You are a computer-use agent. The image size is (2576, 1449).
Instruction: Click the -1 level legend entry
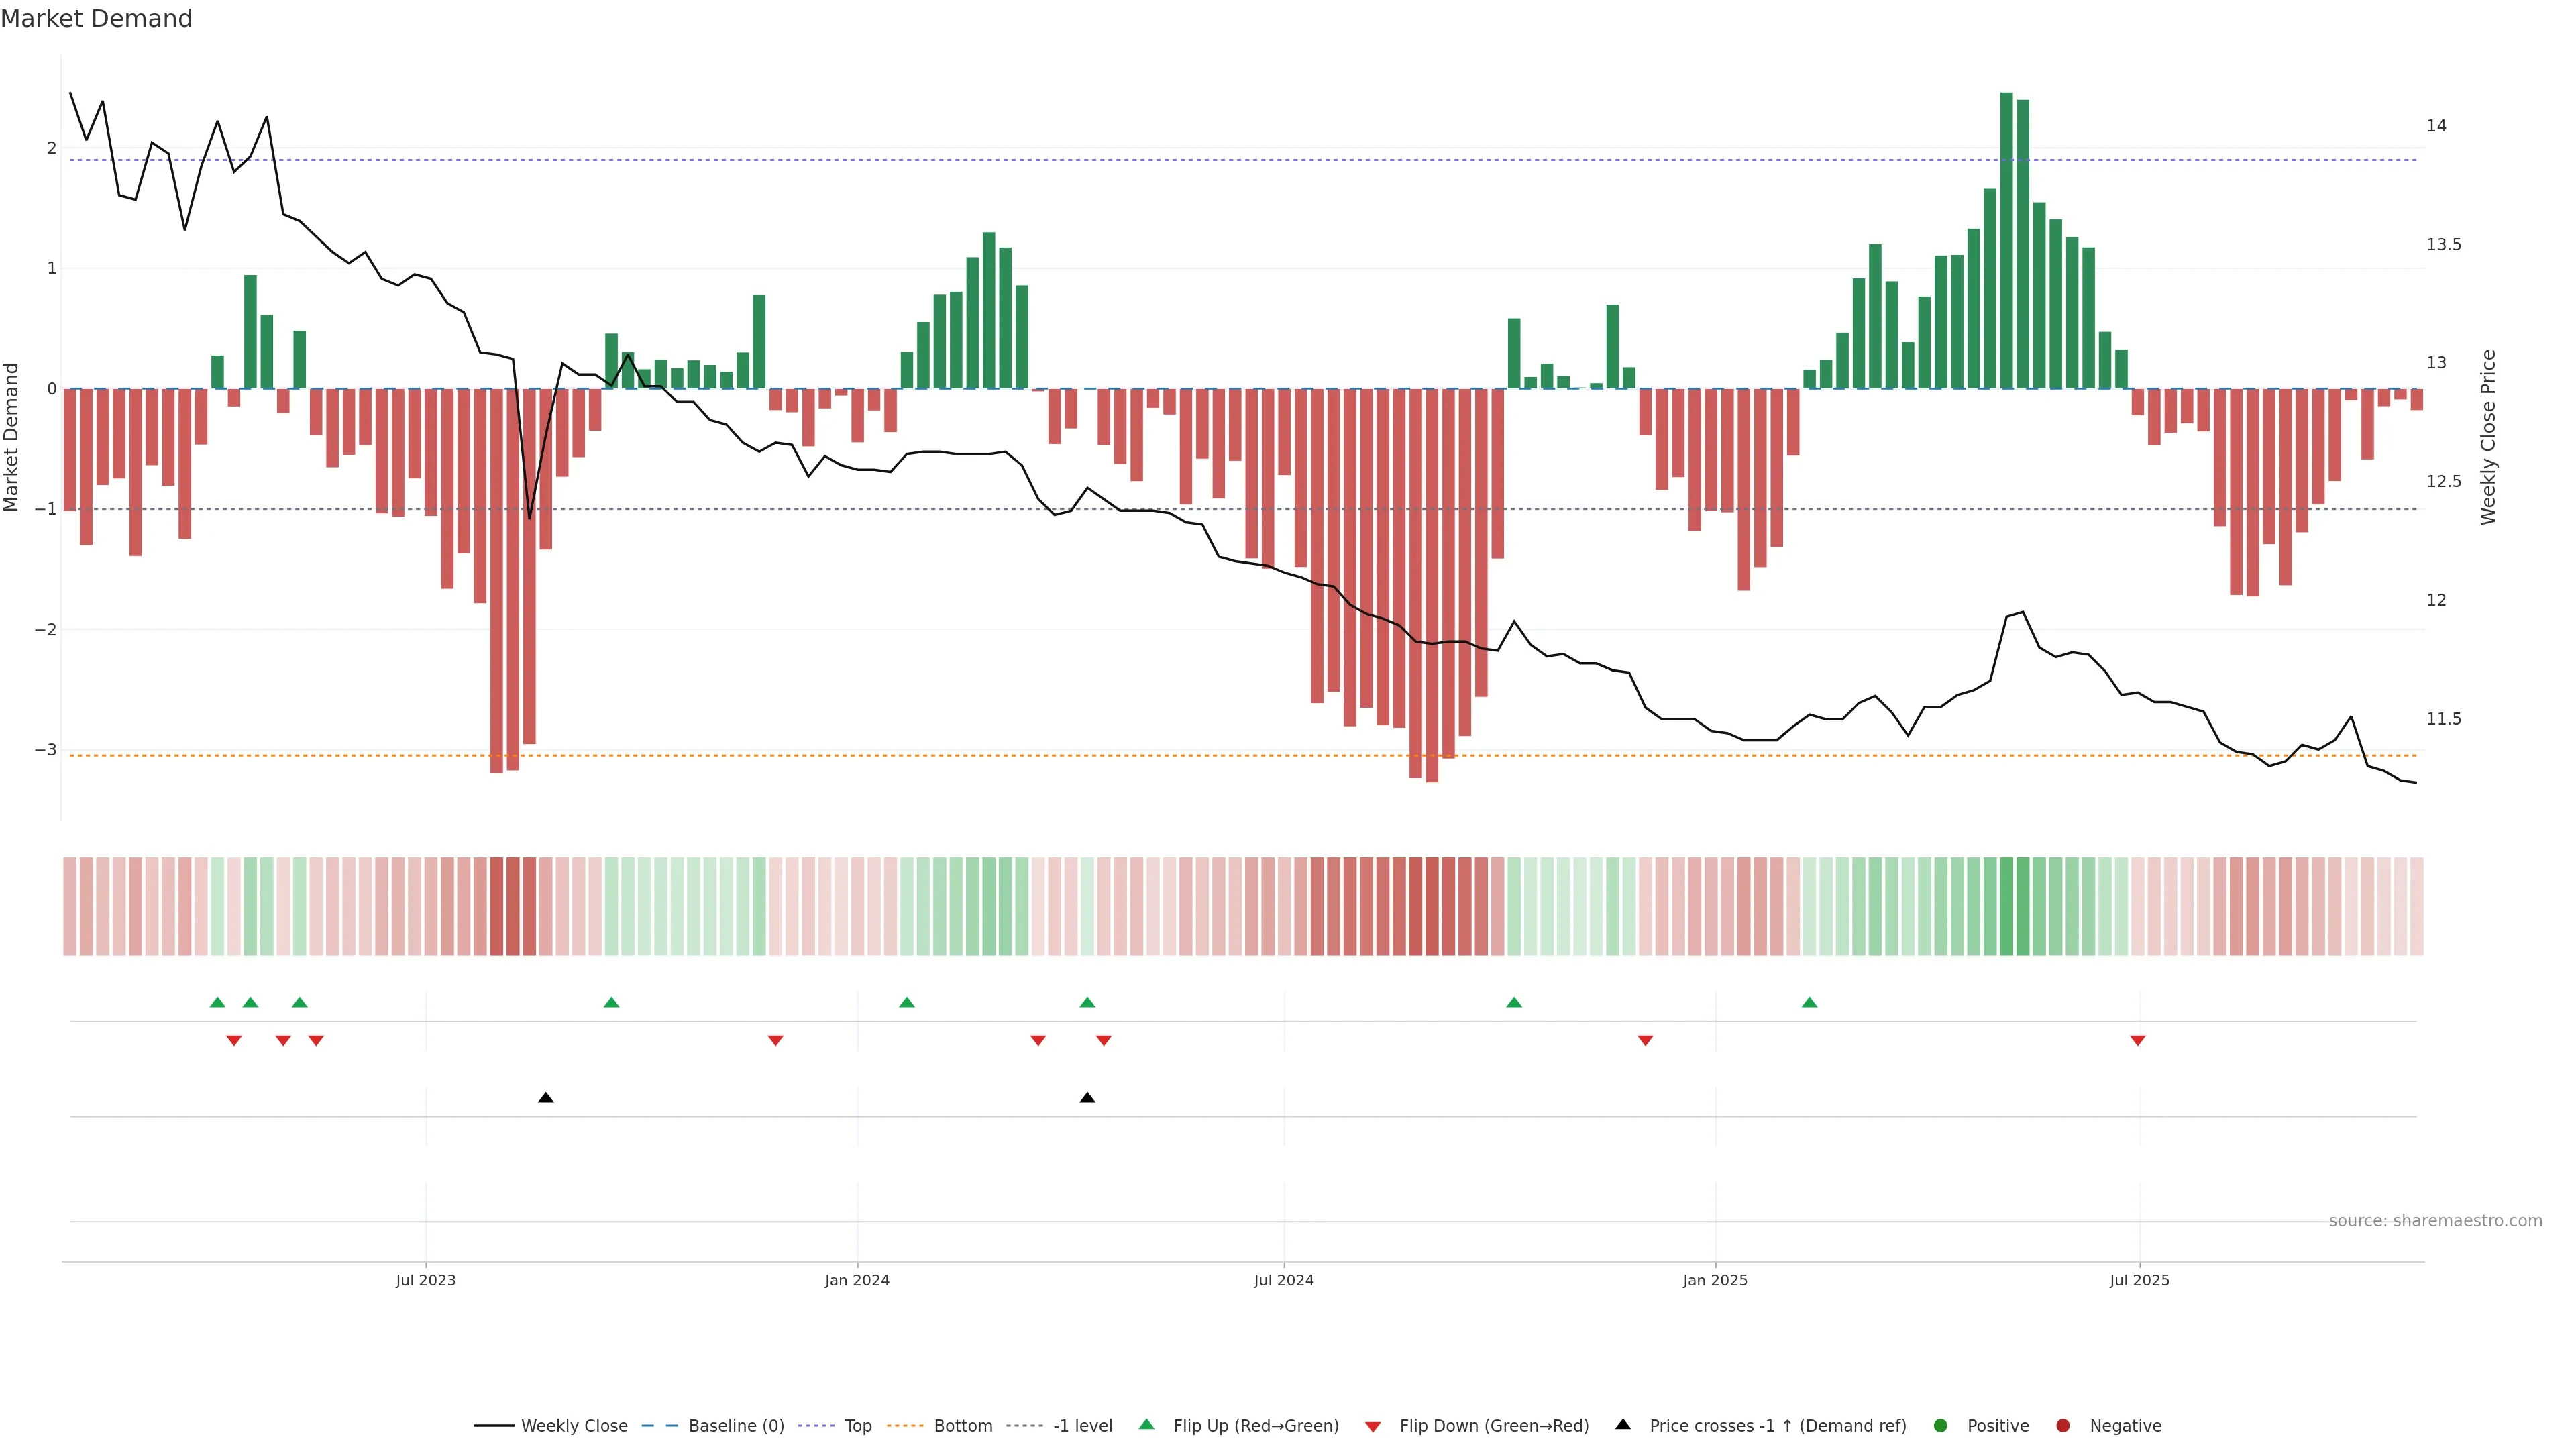coord(1082,1426)
